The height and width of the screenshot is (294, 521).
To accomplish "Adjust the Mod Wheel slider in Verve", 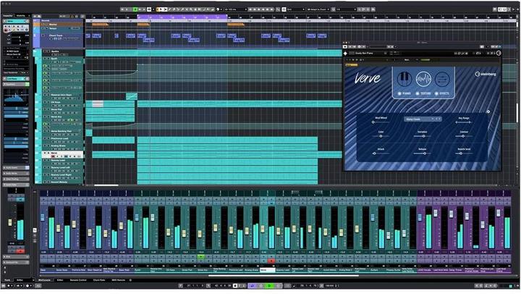I will pyautogui.click(x=381, y=122).
